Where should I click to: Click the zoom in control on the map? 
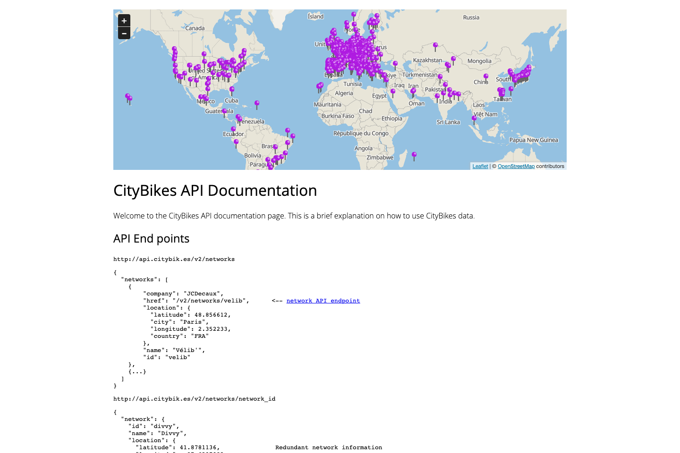[x=124, y=20]
